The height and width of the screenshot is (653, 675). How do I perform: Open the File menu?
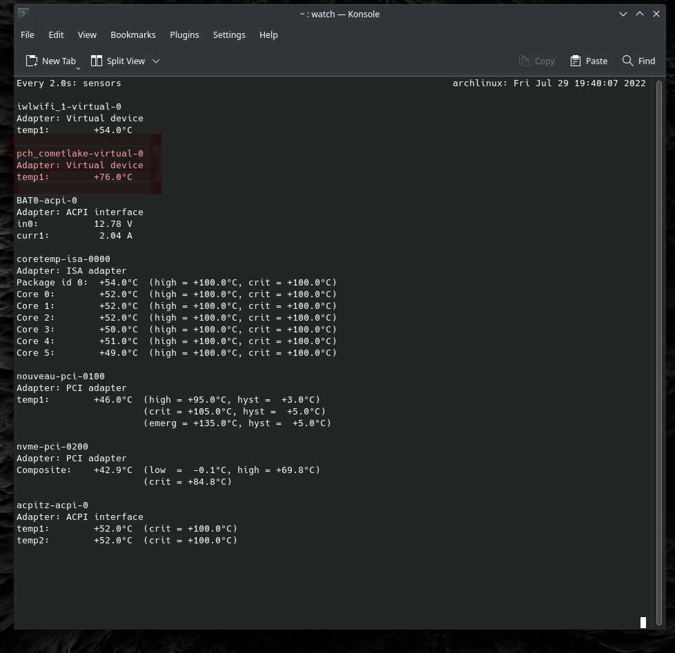(27, 35)
